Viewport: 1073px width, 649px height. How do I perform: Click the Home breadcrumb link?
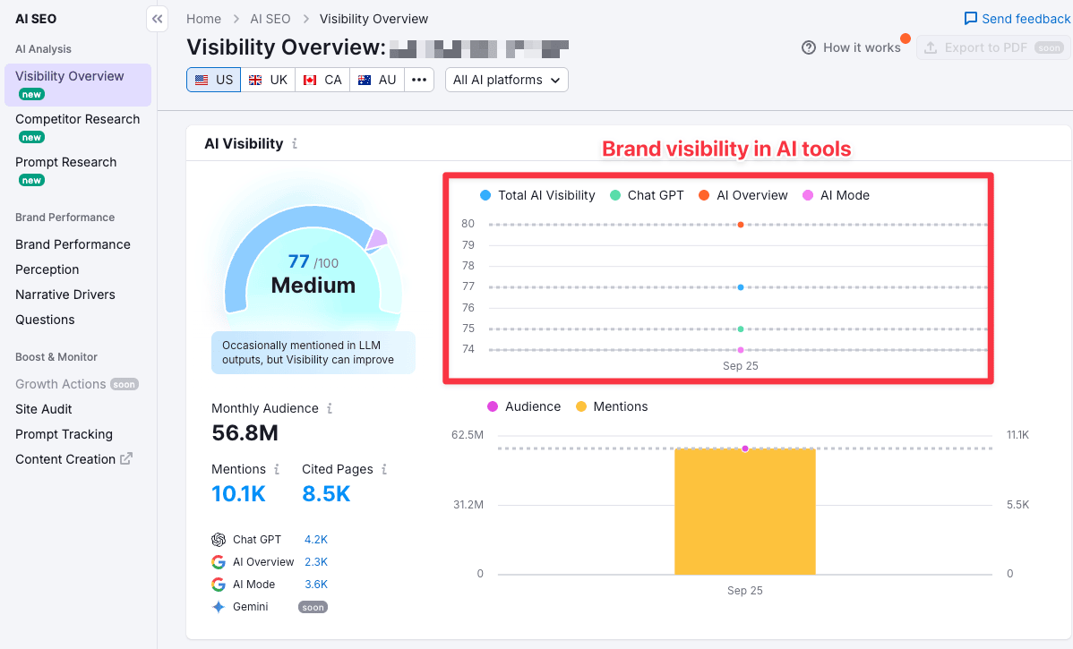(203, 18)
